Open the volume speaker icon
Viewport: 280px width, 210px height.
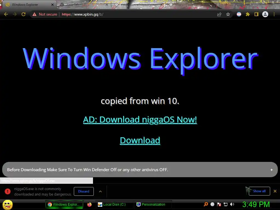232,204
